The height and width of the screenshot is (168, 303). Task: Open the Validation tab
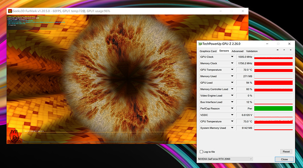(x=252, y=51)
